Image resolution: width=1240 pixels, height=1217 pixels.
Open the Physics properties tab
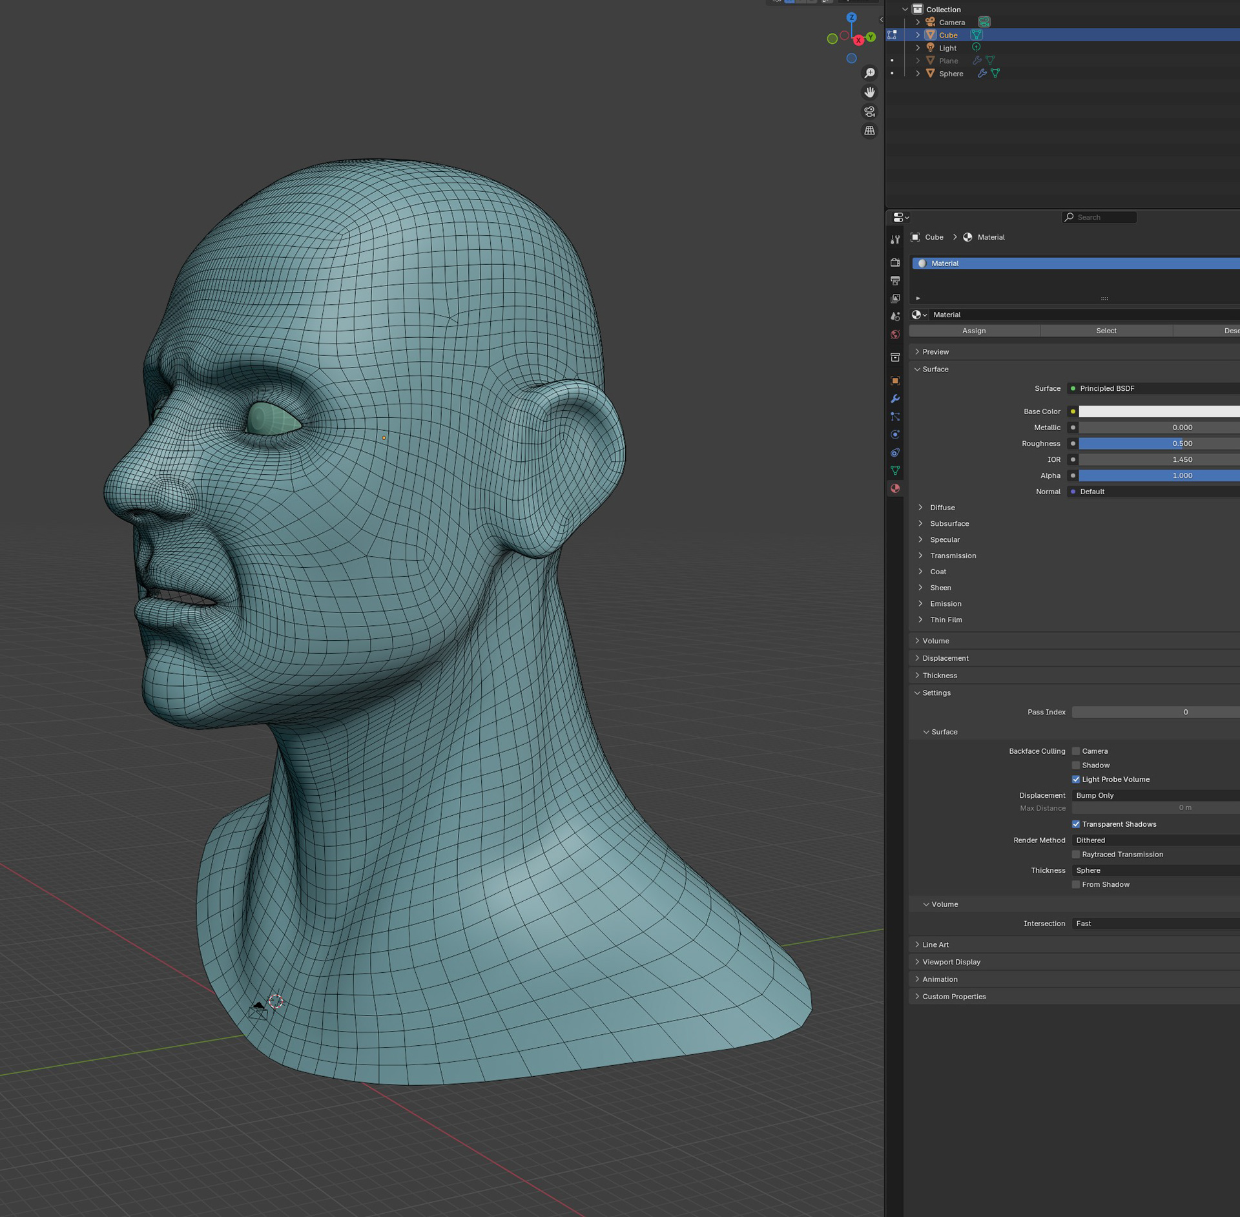(x=895, y=435)
